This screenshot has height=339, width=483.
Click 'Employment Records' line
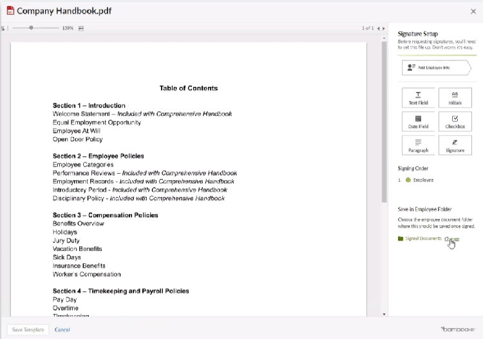[x=144, y=181]
